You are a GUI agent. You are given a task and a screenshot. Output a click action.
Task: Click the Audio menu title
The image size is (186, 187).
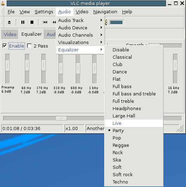click(65, 12)
